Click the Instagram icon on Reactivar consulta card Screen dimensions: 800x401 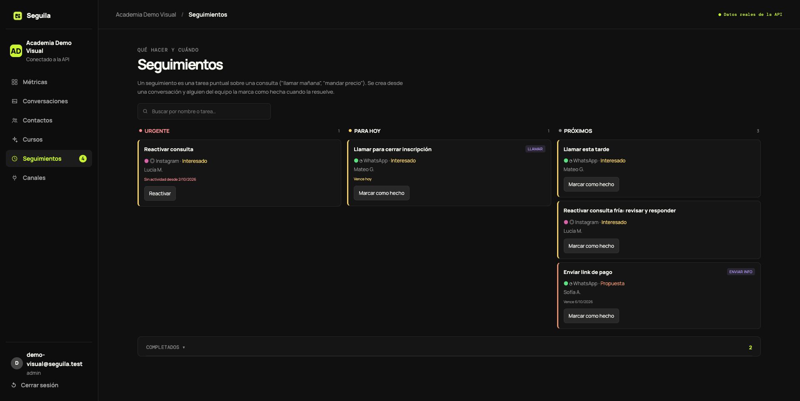152,161
